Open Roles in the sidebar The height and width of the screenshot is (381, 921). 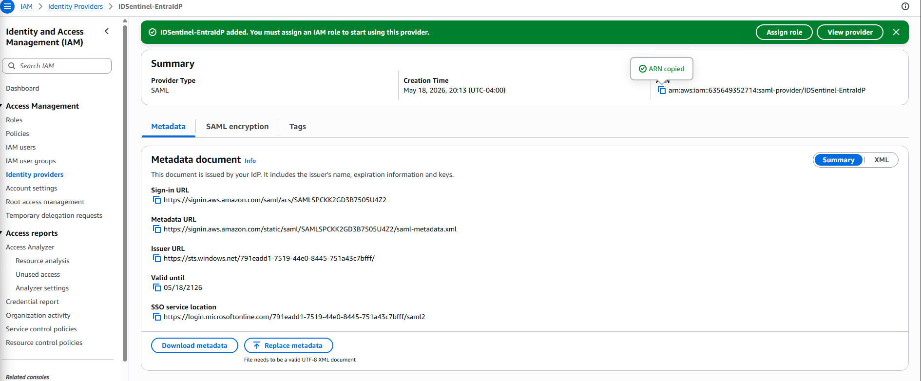[x=14, y=120]
